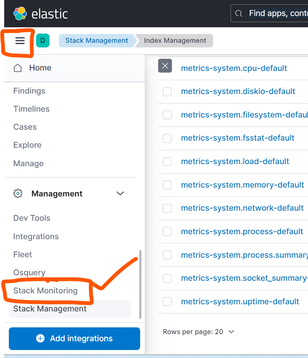Image resolution: width=308 pixels, height=358 pixels.
Task: Open Explore in the sidebar
Action: point(27,145)
